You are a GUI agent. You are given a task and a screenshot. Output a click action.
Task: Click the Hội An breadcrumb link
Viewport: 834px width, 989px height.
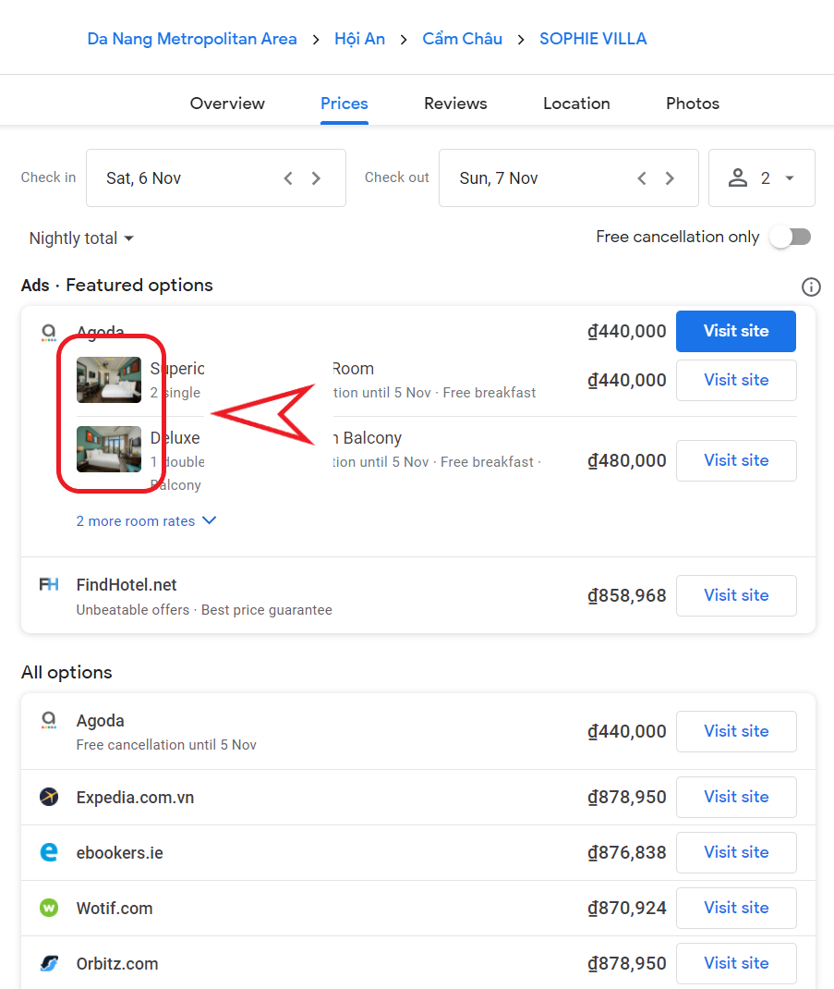coord(359,39)
